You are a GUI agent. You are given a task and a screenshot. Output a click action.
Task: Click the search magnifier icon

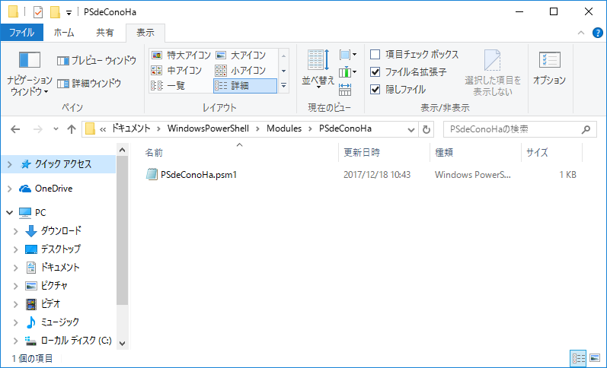coord(586,129)
